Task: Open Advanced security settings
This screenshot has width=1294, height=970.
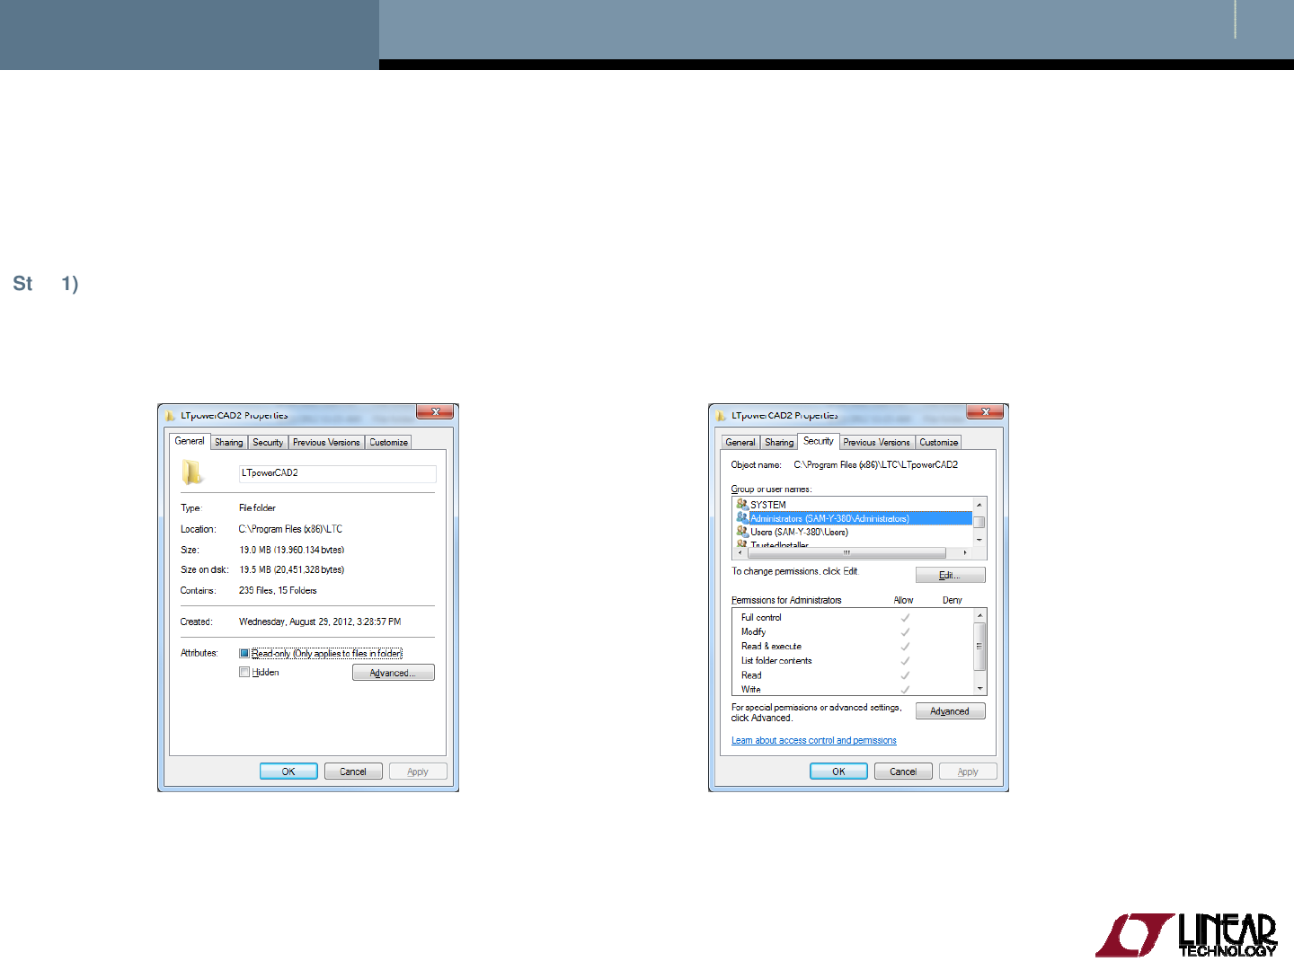Action: pos(950,710)
